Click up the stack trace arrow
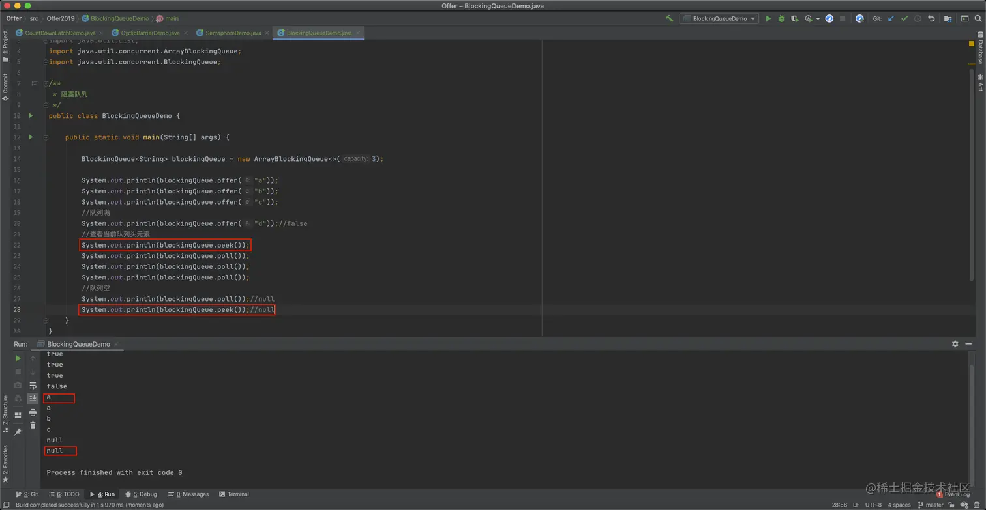 click(33, 358)
